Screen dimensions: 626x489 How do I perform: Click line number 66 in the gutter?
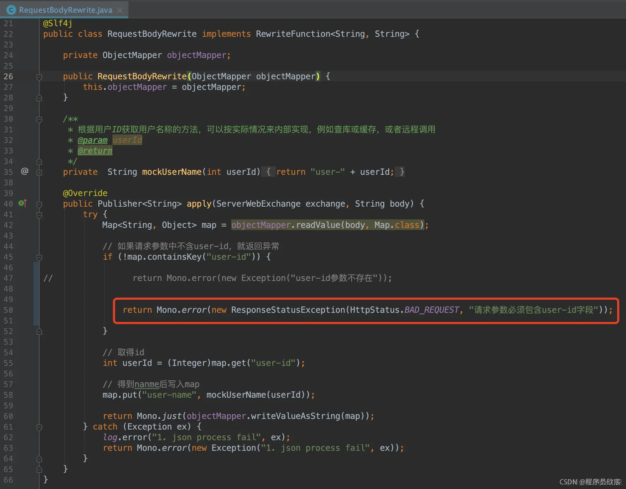tap(8, 480)
